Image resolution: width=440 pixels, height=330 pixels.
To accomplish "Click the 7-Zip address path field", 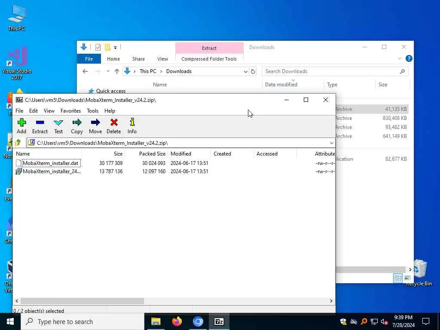I will click(181, 143).
